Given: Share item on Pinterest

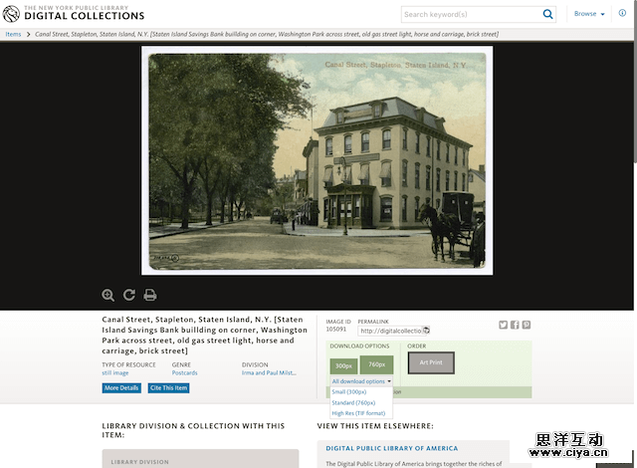Looking at the screenshot, I should [x=527, y=325].
